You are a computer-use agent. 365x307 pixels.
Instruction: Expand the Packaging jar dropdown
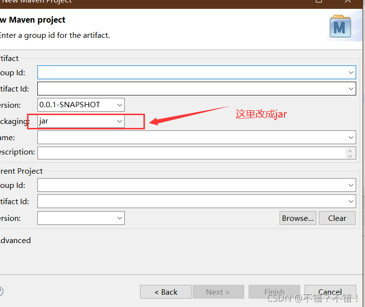tap(119, 121)
